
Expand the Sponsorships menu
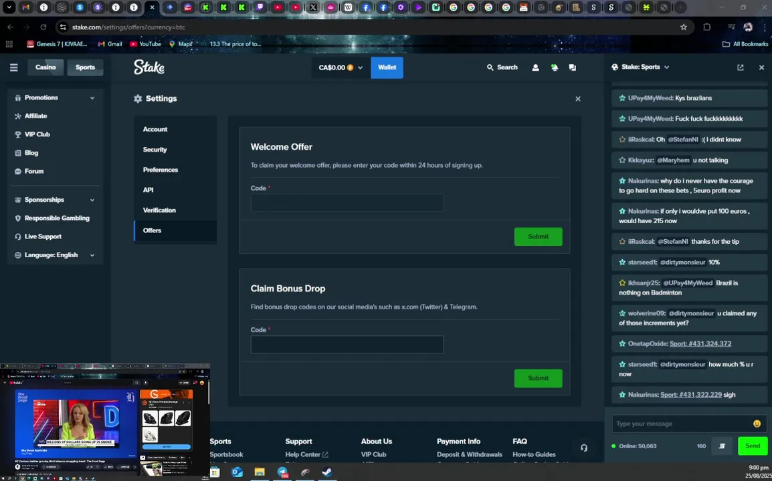(x=55, y=200)
